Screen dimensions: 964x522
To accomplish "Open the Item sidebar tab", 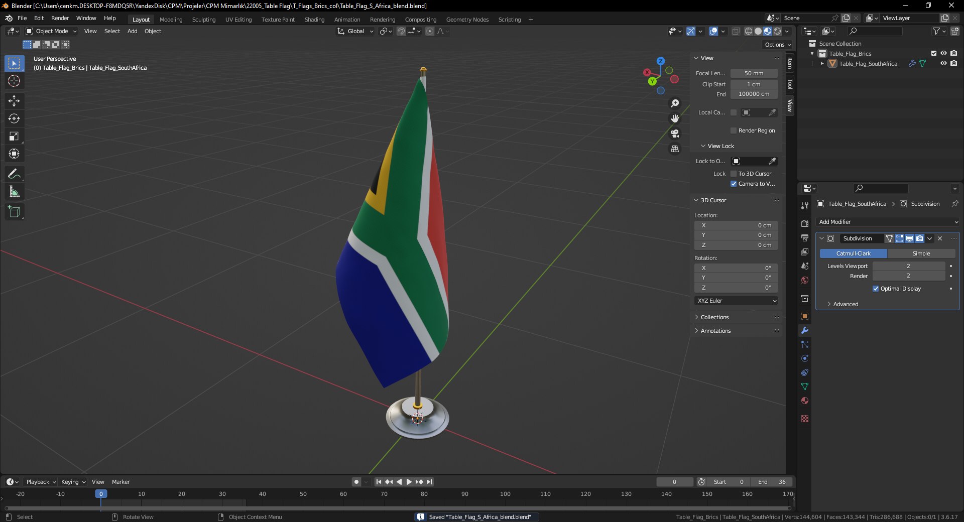I will coord(790,63).
